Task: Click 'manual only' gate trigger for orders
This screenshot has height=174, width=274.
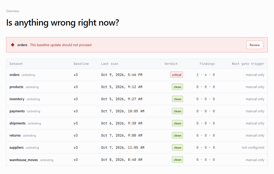Action: click(255, 75)
